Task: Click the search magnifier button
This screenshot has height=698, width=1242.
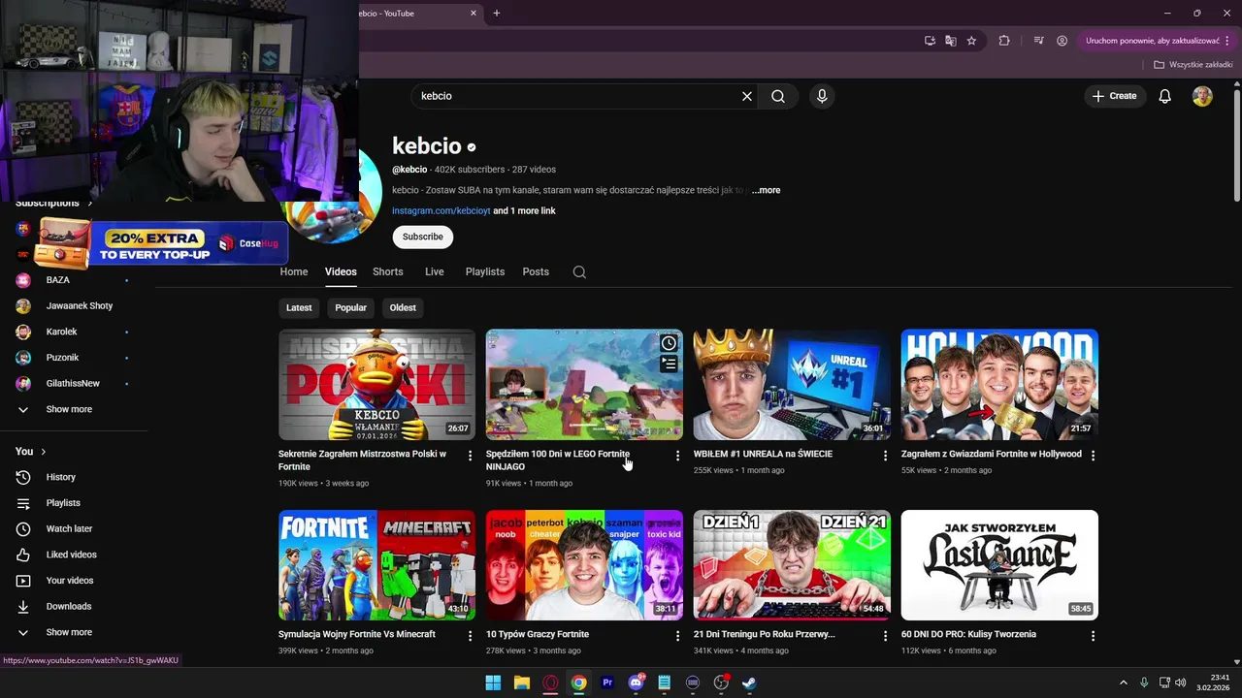Action: [x=778, y=96]
